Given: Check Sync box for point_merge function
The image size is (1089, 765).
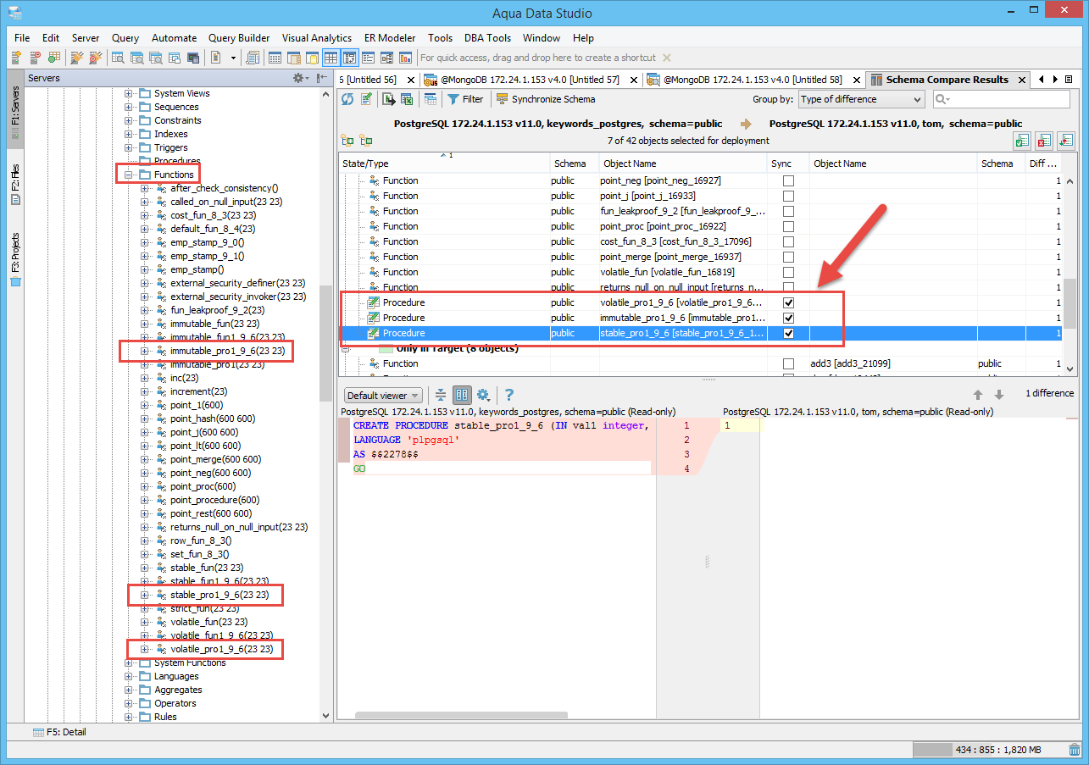Looking at the screenshot, I should point(789,257).
